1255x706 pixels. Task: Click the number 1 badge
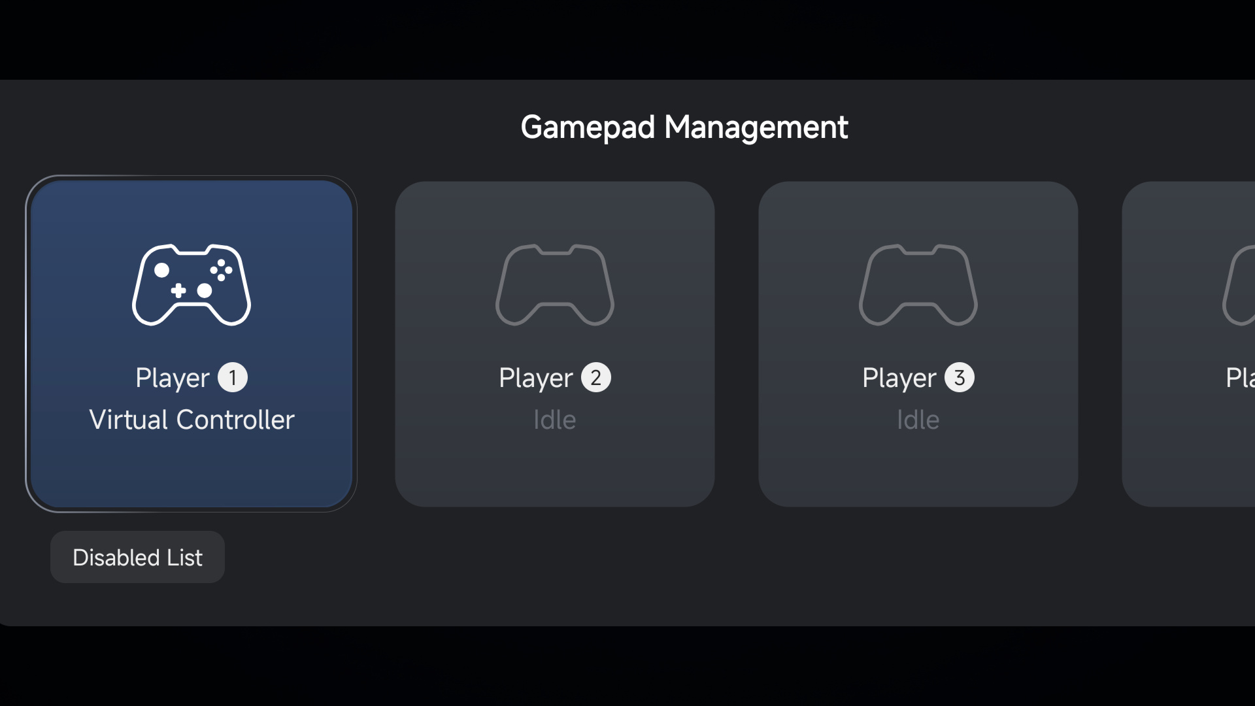(x=233, y=378)
